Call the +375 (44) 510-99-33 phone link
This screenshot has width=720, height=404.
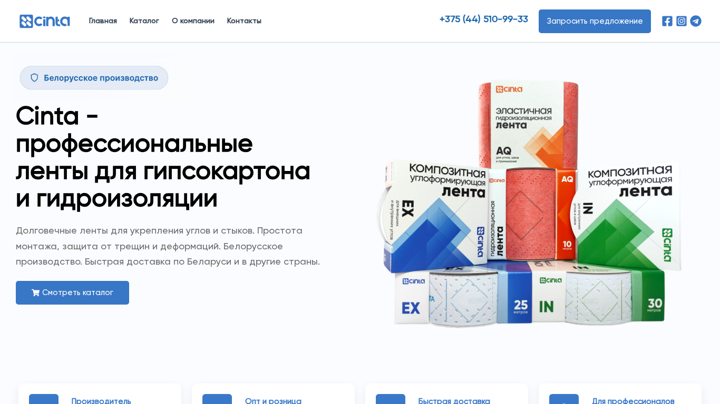tap(484, 19)
